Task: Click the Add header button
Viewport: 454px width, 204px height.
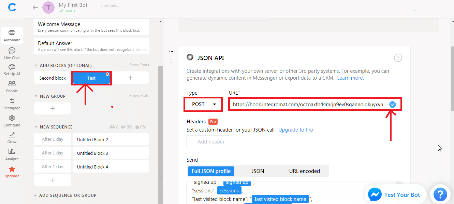Action: click(x=208, y=142)
